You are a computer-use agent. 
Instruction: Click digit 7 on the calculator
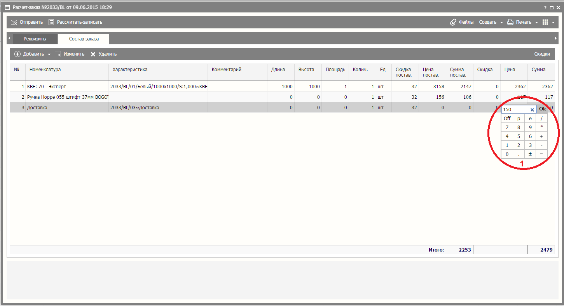pyautogui.click(x=507, y=127)
